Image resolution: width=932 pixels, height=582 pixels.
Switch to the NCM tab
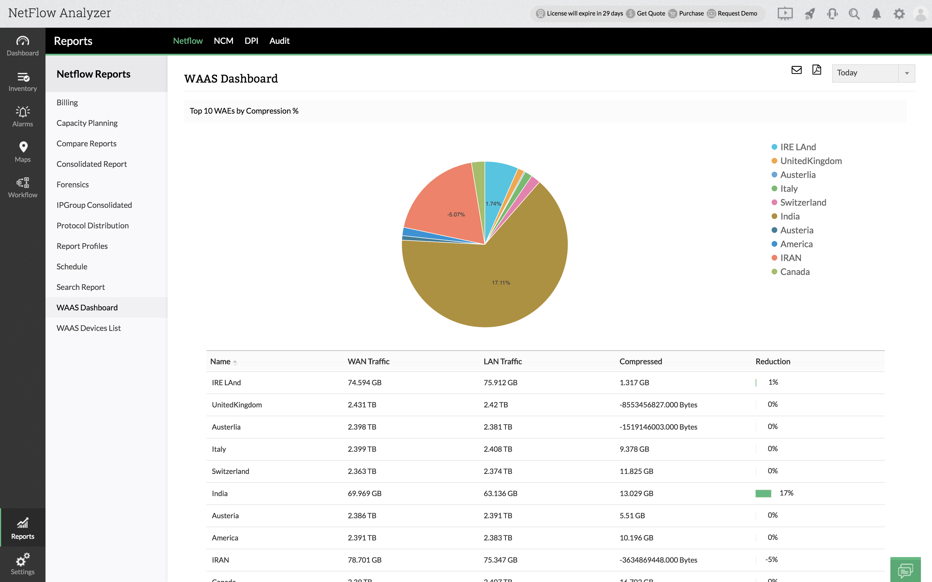[x=223, y=41]
